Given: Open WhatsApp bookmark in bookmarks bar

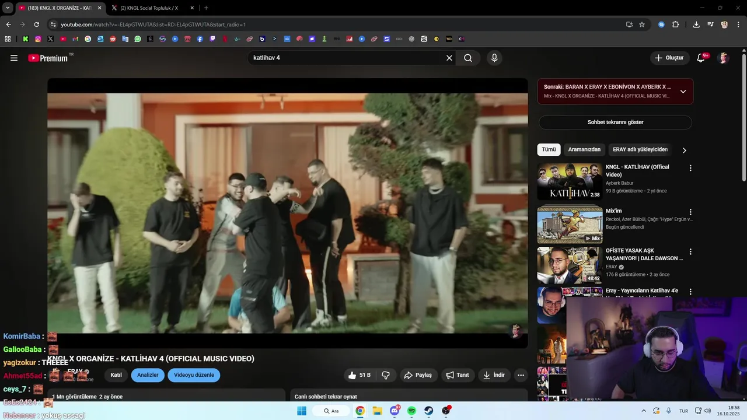Looking at the screenshot, I should coord(138,39).
